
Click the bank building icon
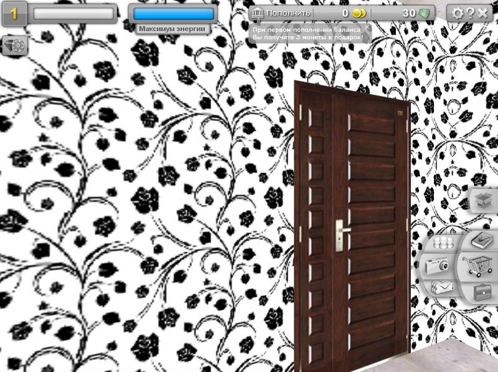click(258, 13)
